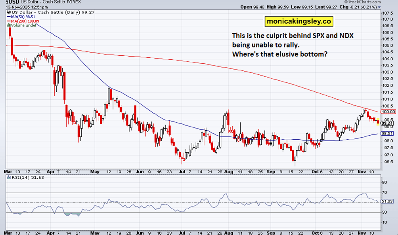Select the '13-Nov-2025 12:51pm' timestamp
The image size is (398, 235).
pos(27,7)
